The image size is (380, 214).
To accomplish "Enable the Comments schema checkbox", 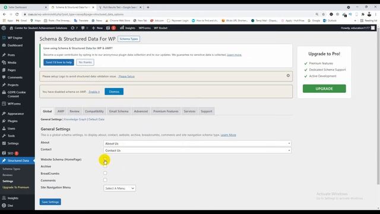I will click(x=105, y=180).
